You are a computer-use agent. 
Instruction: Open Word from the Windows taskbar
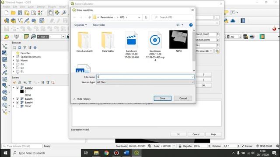click(126, 153)
